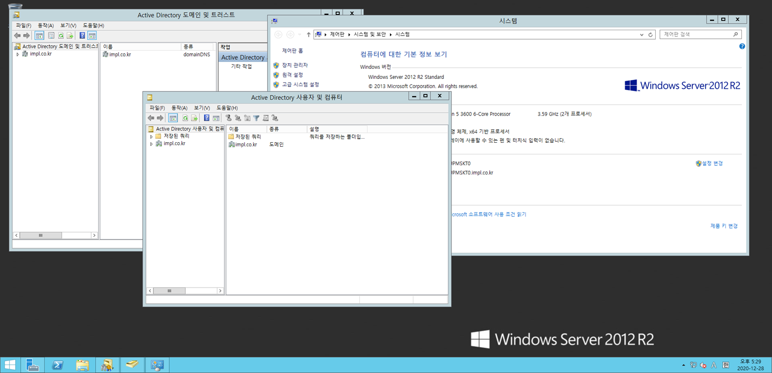Click Back arrow in Users and Computers toolbar
Image resolution: width=772 pixels, height=373 pixels.
pos(151,118)
